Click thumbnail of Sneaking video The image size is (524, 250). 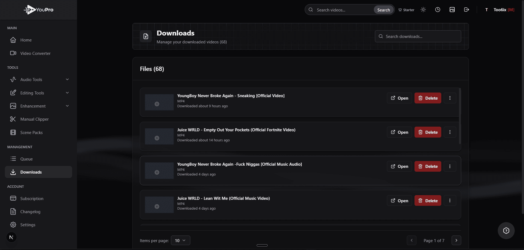(159, 102)
